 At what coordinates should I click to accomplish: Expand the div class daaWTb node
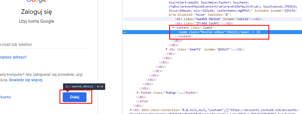167,49
